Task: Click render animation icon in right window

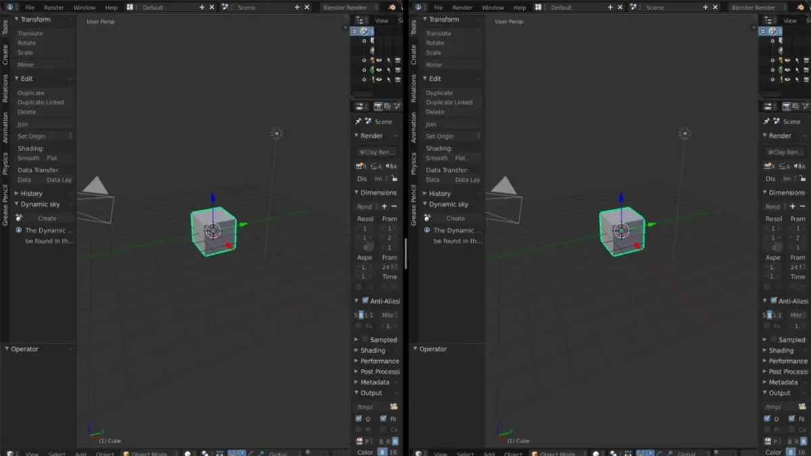Action: (x=784, y=166)
